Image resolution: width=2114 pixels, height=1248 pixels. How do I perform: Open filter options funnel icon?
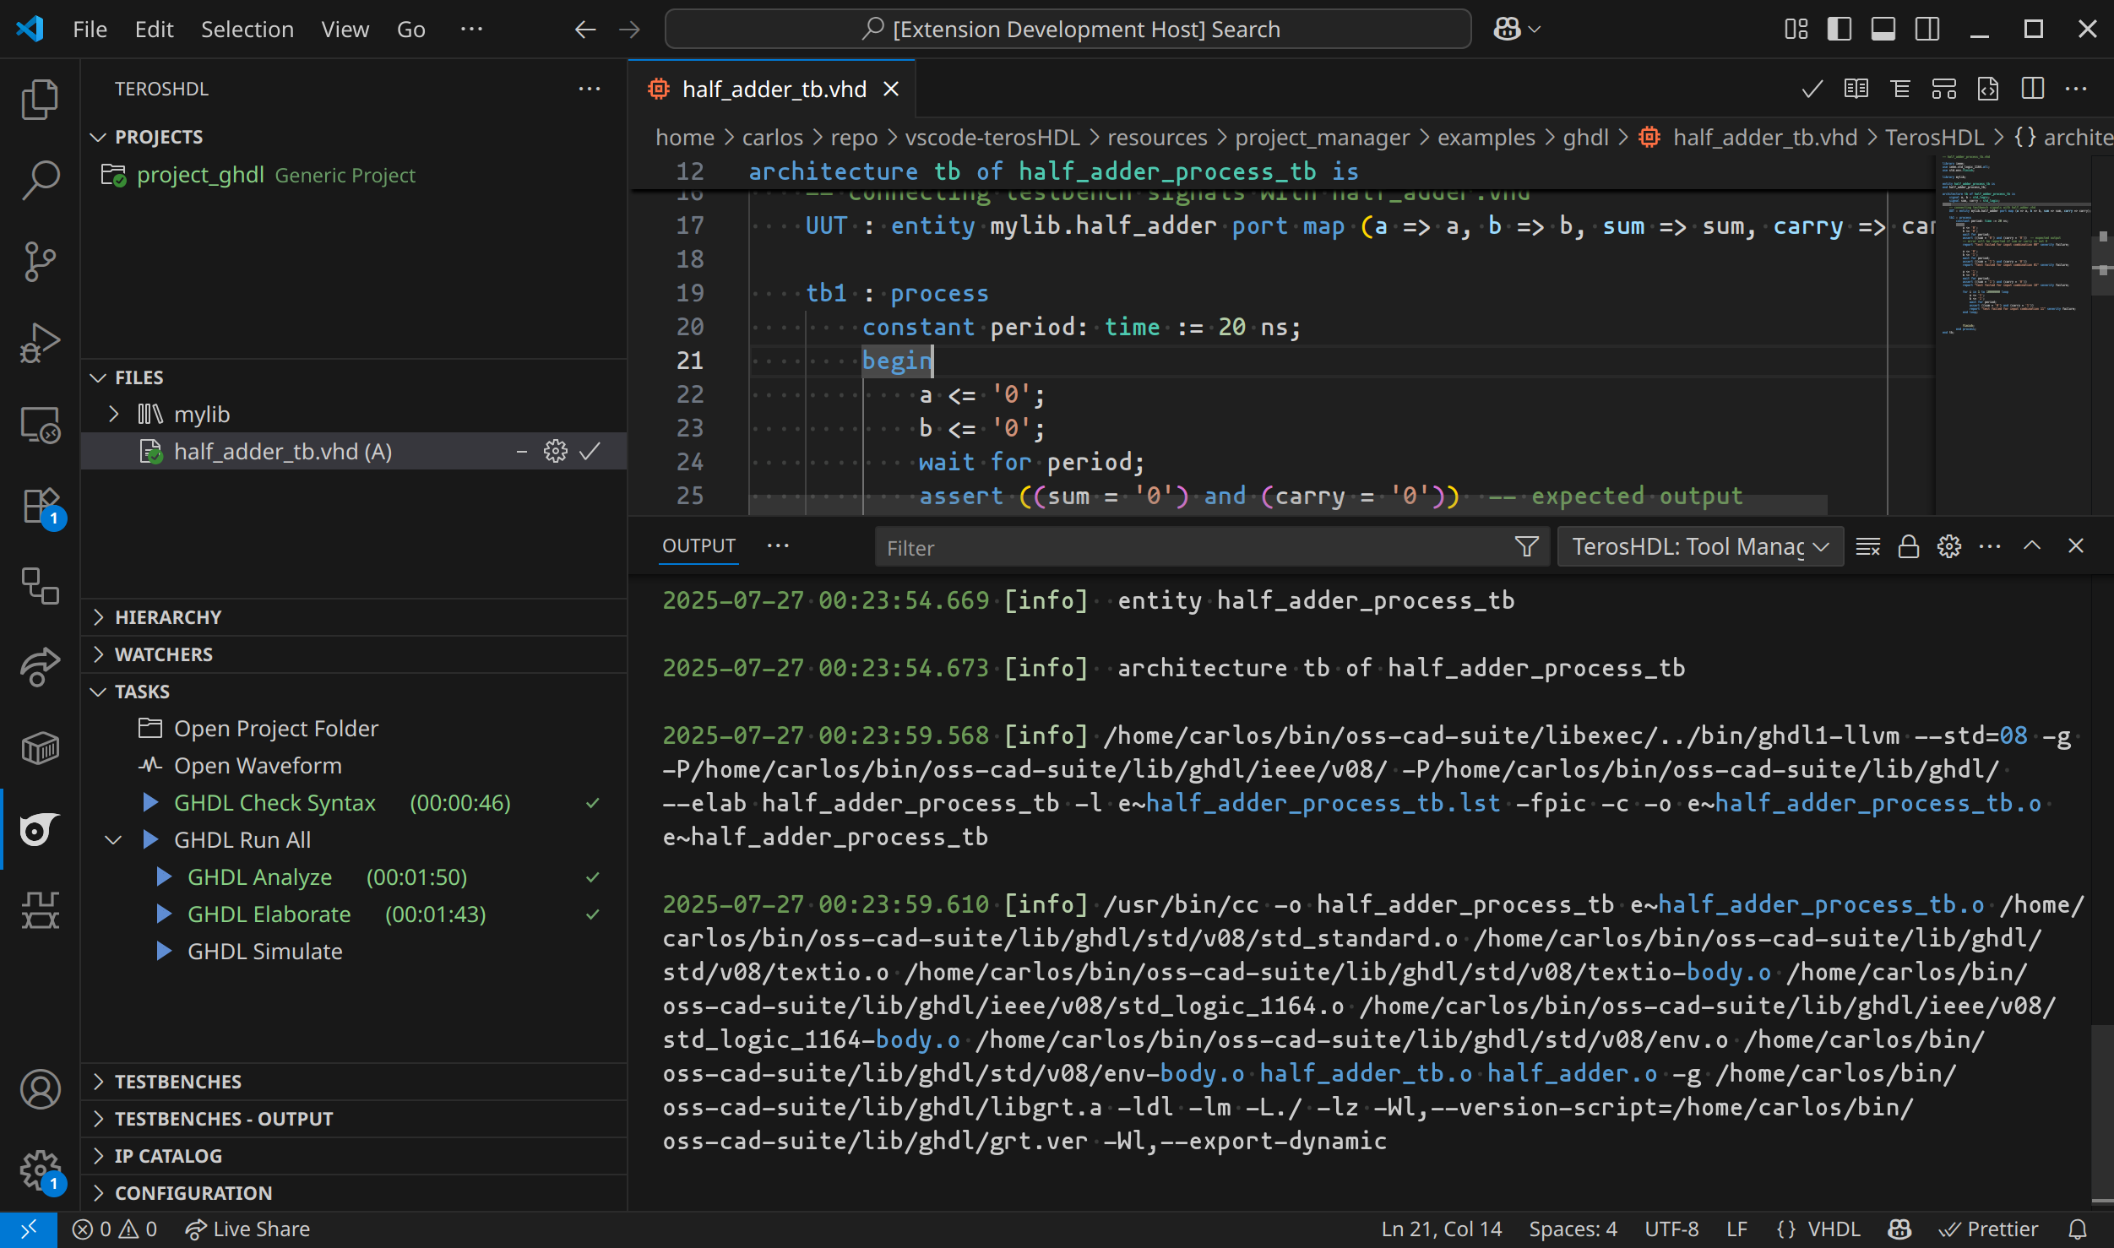click(1527, 547)
